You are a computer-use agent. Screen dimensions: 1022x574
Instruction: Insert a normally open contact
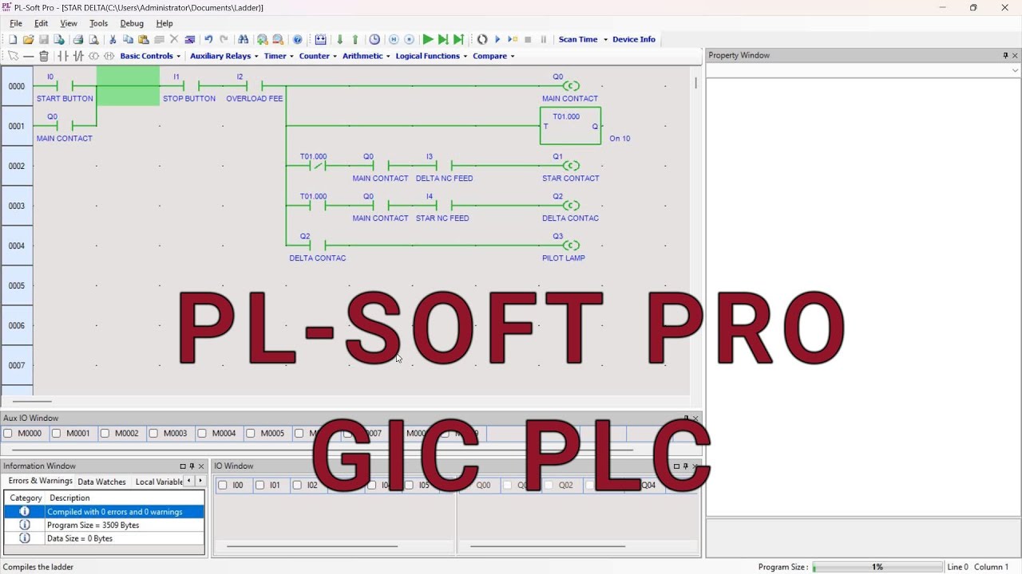click(x=63, y=56)
